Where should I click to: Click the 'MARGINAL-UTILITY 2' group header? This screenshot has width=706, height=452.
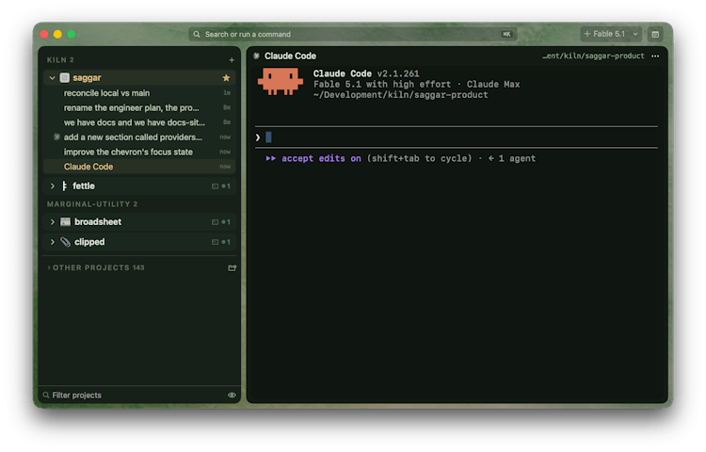pyautogui.click(x=92, y=204)
